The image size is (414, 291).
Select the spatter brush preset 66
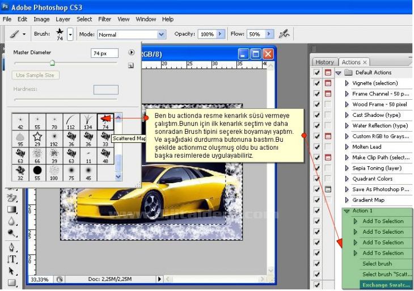pyautogui.click(x=37, y=156)
